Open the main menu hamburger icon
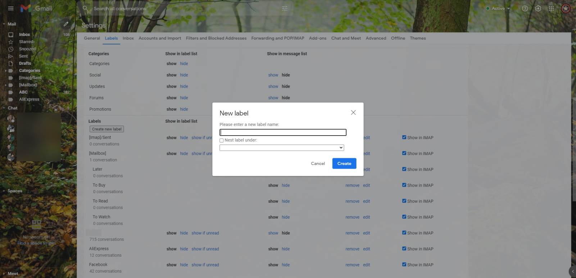The image size is (576, 278). point(11,8)
